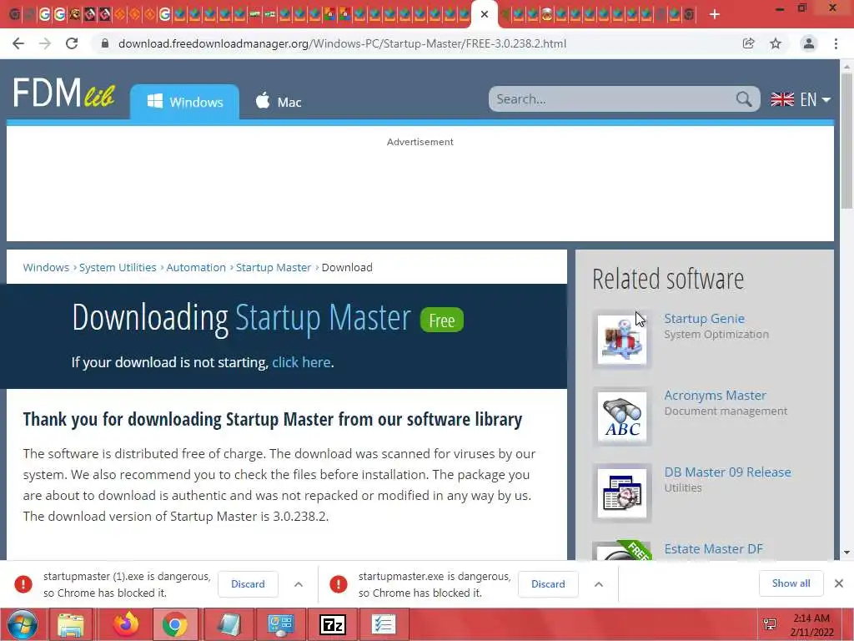854x641 pixels.
Task: Open the Startup Genie link
Action: coord(704,318)
